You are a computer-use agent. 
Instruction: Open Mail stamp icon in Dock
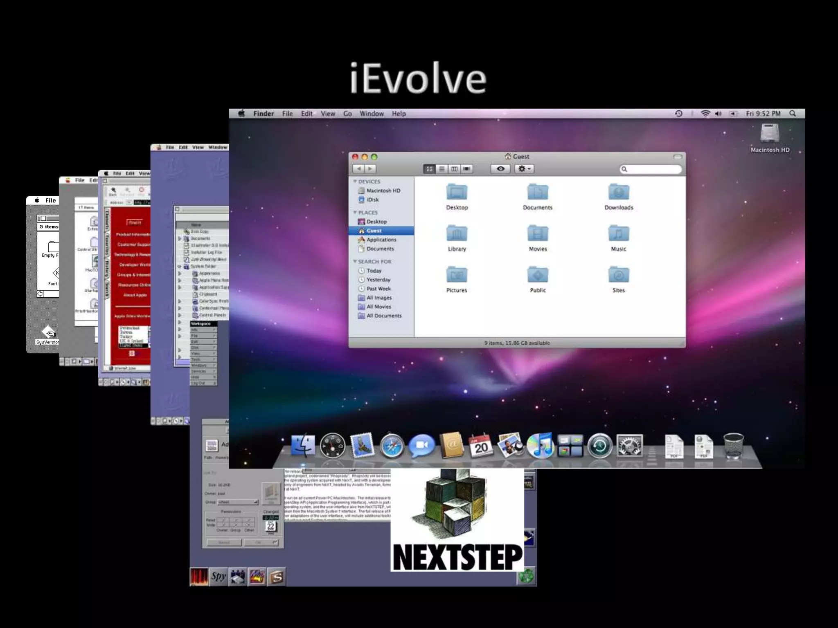[362, 445]
